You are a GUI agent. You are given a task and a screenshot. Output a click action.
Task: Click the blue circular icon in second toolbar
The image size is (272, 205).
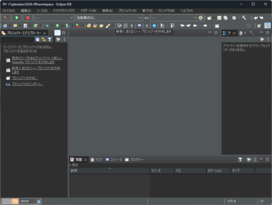click(154, 26)
